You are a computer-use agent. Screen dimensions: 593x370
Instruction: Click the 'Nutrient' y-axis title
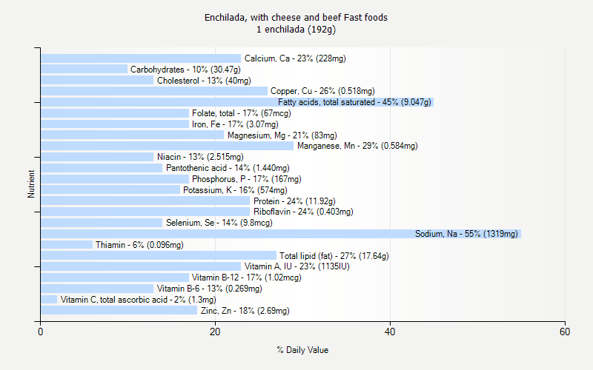31,184
